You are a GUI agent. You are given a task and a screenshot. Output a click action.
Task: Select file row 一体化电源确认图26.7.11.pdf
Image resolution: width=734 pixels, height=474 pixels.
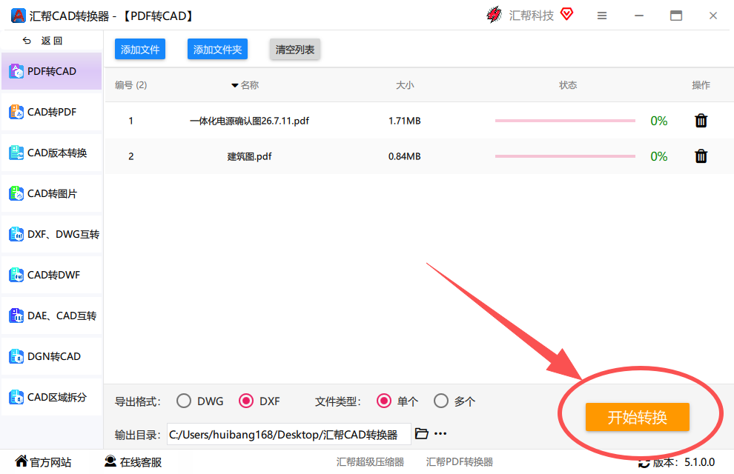click(x=418, y=121)
